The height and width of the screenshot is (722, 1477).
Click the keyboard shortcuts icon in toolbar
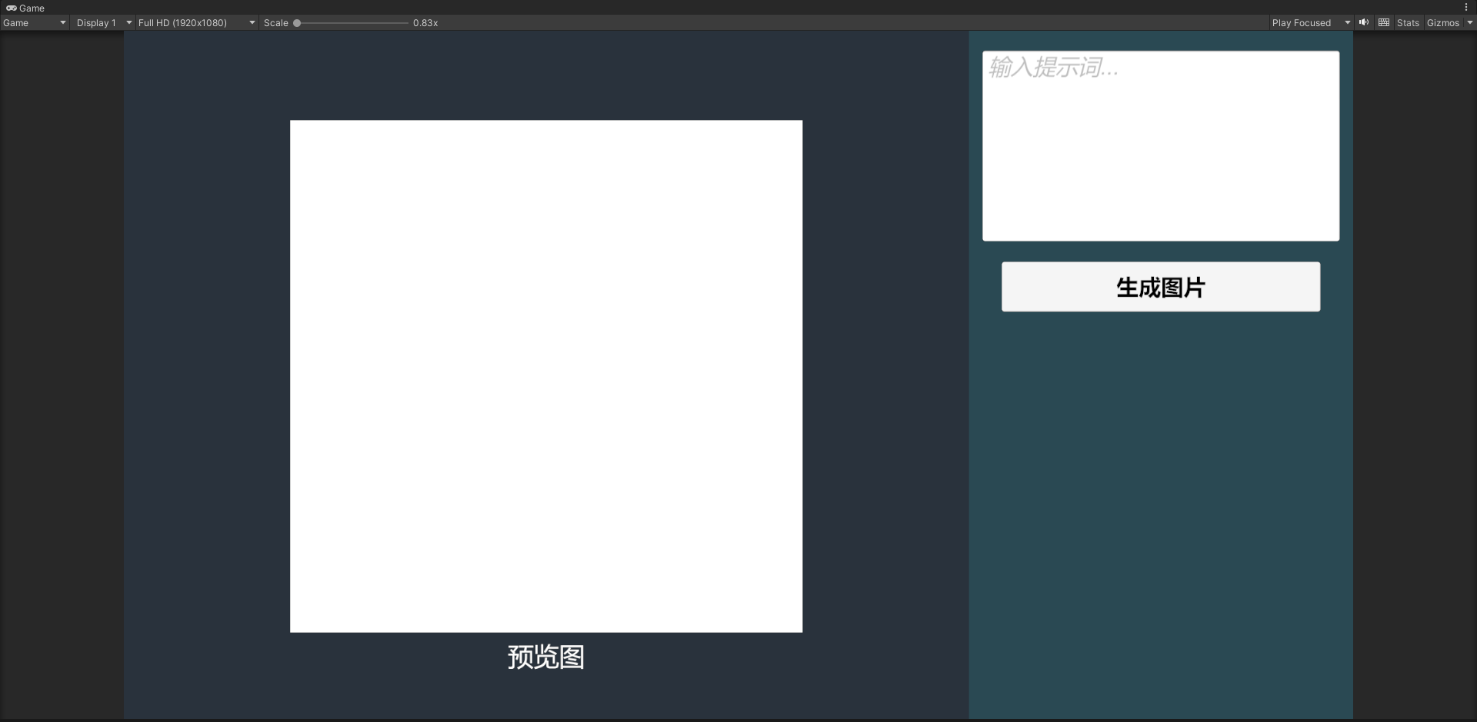pyautogui.click(x=1384, y=22)
